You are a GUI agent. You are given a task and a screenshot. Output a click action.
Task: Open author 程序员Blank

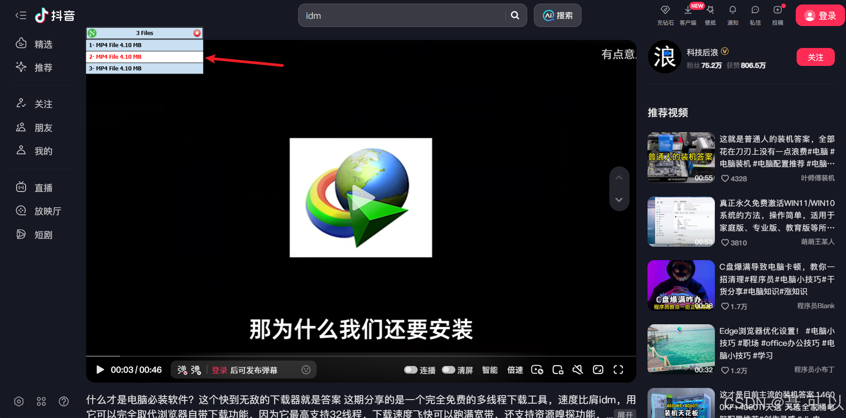pyautogui.click(x=815, y=306)
